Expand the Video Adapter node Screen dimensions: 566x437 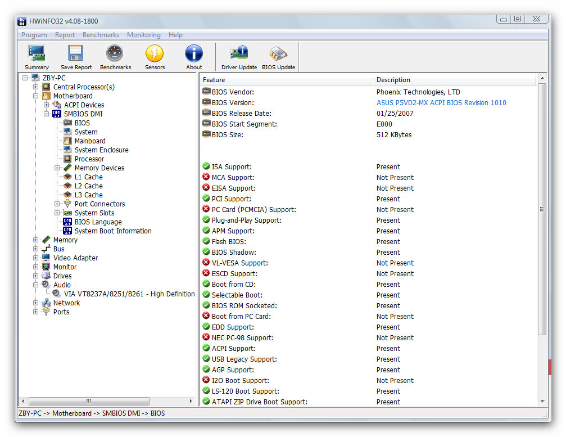[36, 258]
